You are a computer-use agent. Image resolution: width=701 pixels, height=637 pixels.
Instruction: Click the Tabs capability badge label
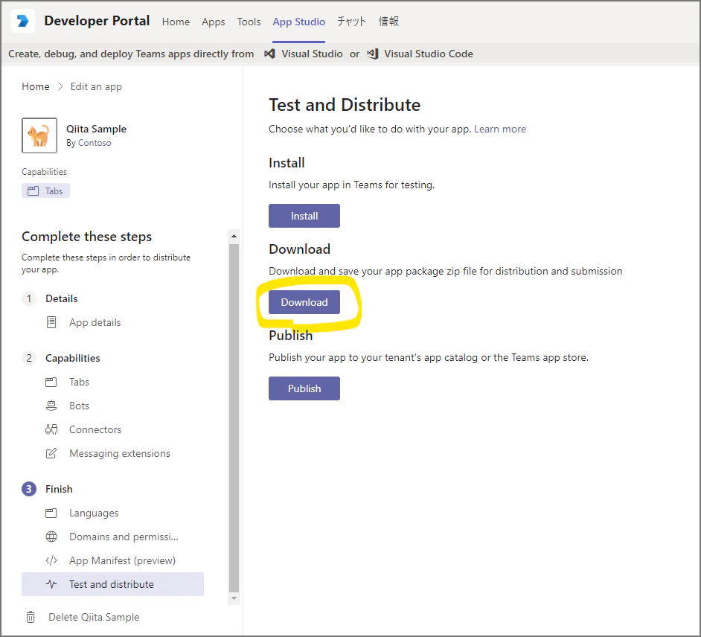point(54,191)
